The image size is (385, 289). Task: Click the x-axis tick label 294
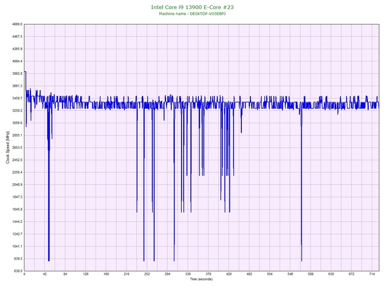(x=167, y=274)
